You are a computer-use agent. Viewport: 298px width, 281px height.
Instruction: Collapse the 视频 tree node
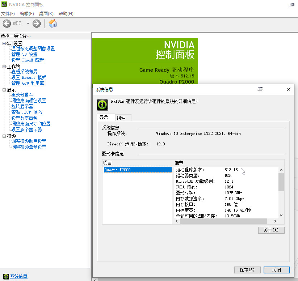click(x=4, y=136)
